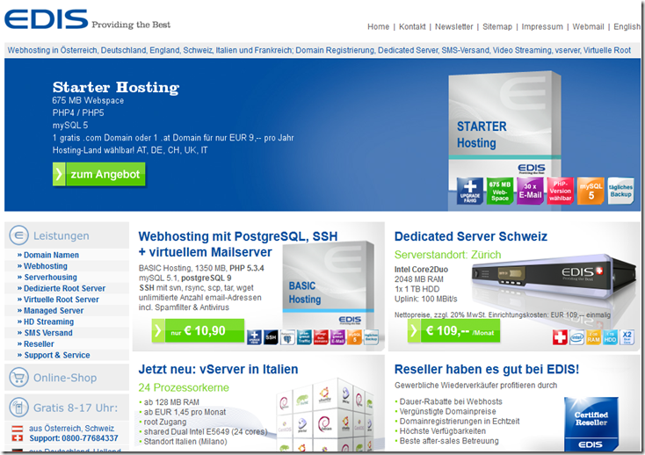The width and height of the screenshot is (645, 455).
Task: Click the purple E-Mail badge under Basic Hosting
Action: (x=337, y=337)
